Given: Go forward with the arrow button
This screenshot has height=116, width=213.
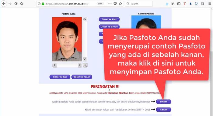Looking at the screenshot, I should click(x=10, y=4).
